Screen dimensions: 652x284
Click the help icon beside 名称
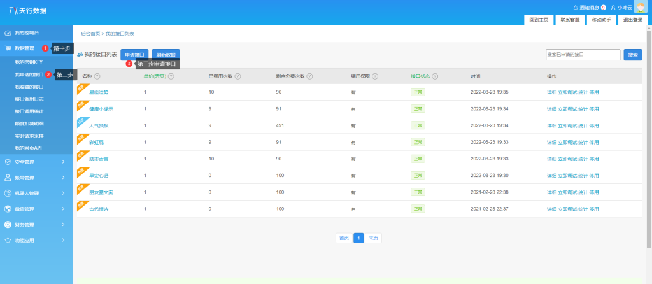[97, 76]
